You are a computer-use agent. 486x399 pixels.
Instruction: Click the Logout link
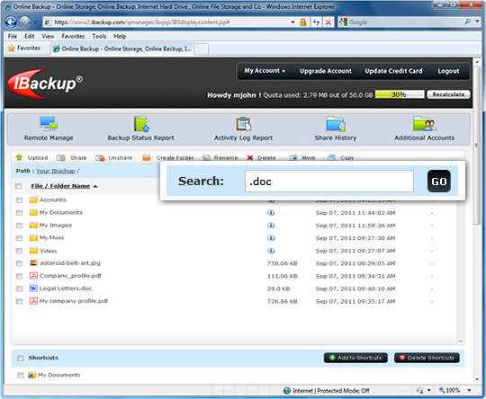[448, 71]
